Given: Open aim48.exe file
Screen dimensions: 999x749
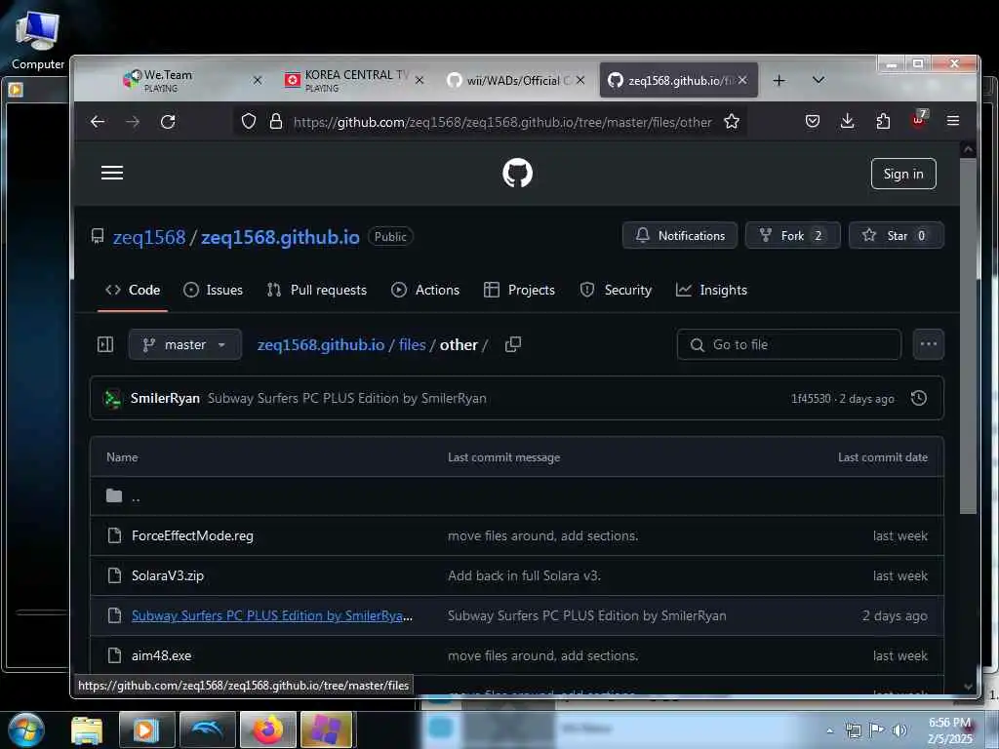Looking at the screenshot, I should pos(161,655).
